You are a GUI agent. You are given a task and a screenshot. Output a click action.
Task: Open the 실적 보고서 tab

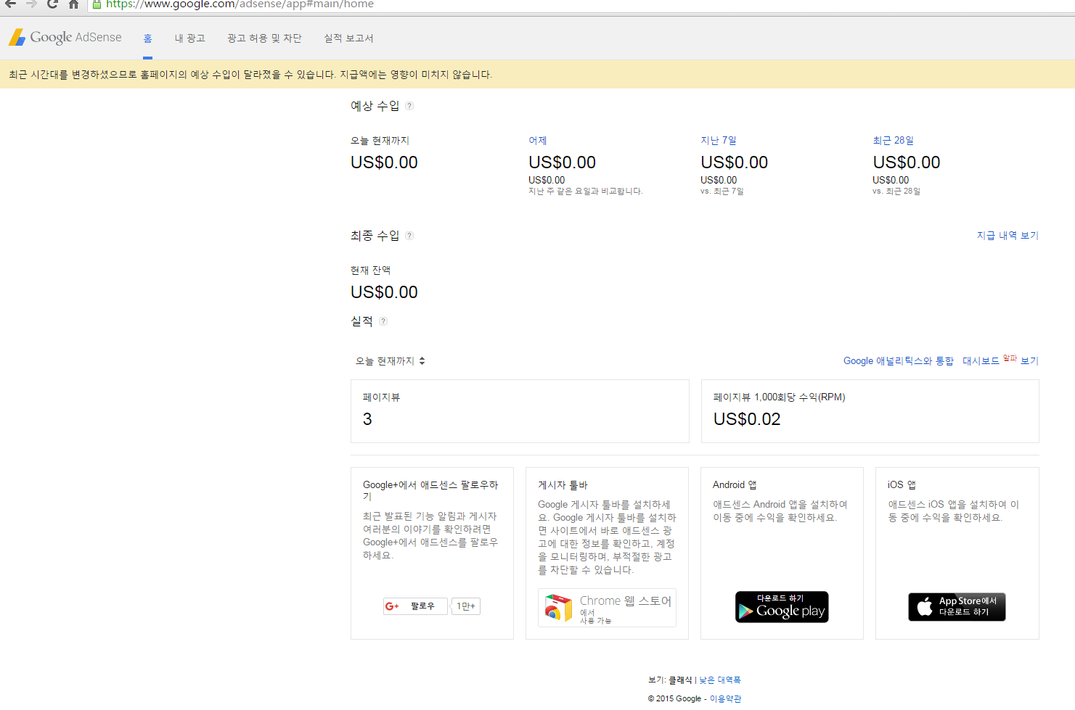pos(348,38)
